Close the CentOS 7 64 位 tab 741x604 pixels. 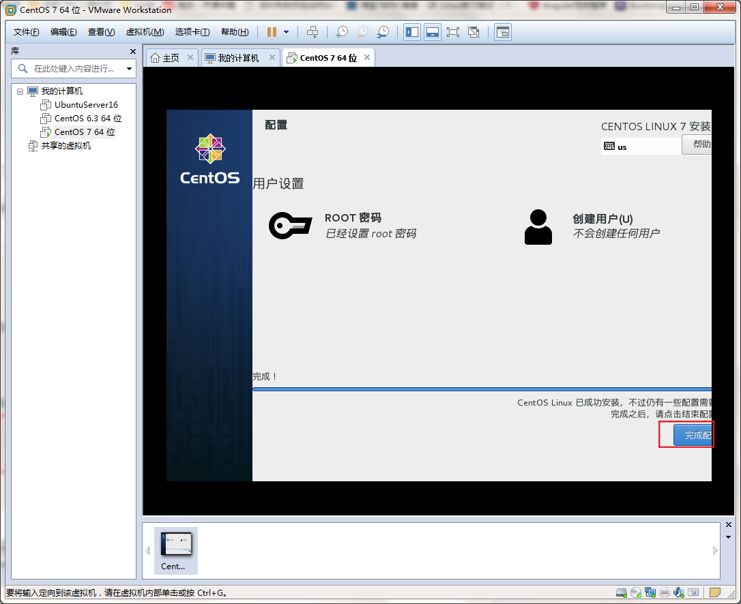click(366, 57)
